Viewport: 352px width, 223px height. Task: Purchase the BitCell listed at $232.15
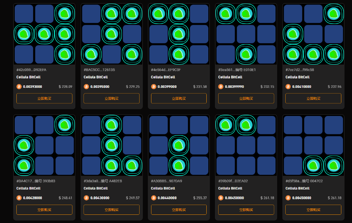pyautogui.click(x=246, y=98)
